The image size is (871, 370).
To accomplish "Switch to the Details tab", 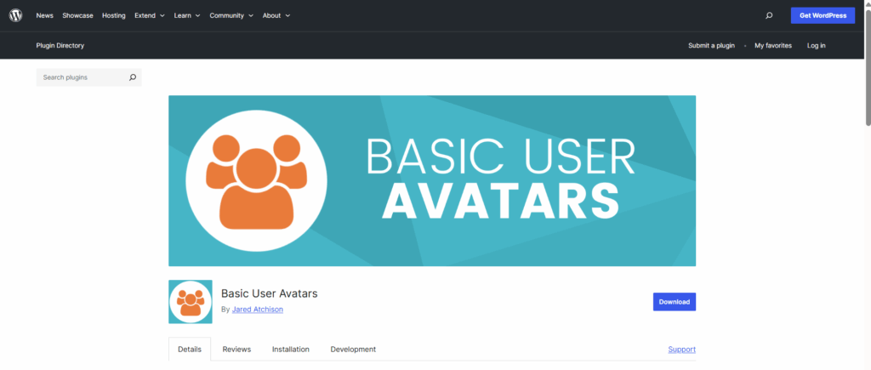I will pyautogui.click(x=190, y=350).
